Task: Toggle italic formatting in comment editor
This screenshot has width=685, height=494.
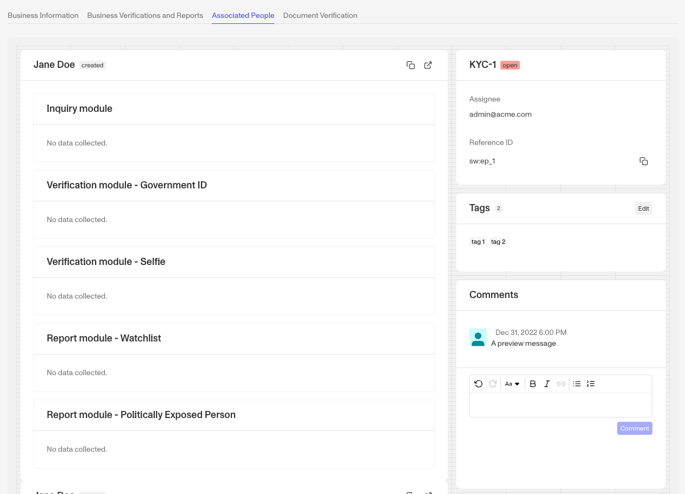Action: 547,384
